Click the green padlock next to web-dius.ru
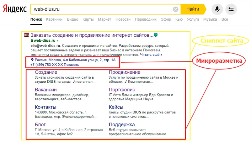The width and height of the screenshot is (251, 141). pos(32,41)
